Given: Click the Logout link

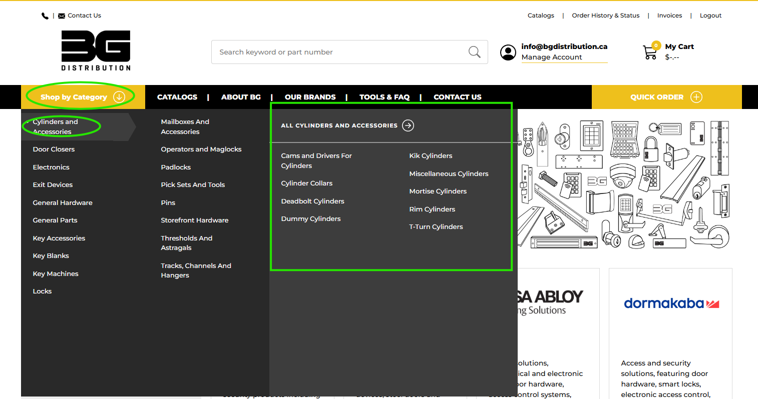Looking at the screenshot, I should [710, 15].
